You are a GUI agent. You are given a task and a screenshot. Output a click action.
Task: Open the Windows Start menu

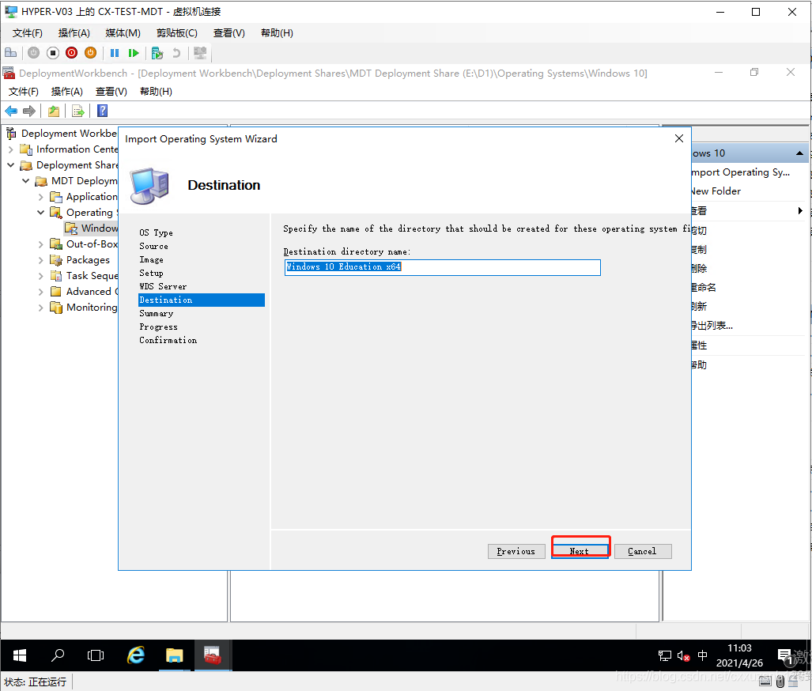20,655
